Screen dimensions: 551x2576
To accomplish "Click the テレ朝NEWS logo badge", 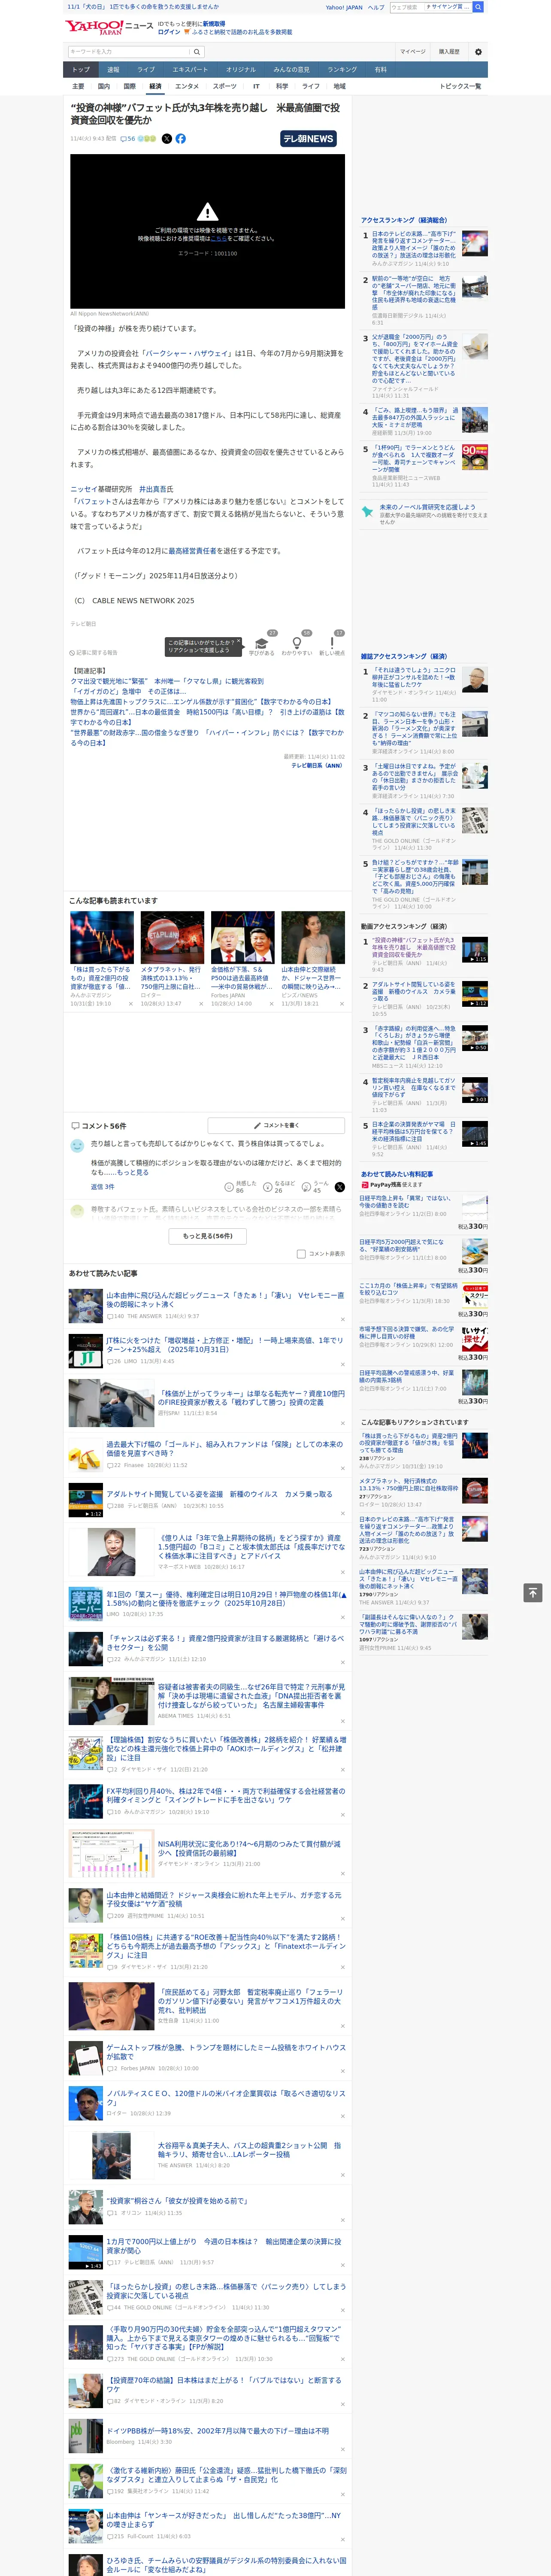I will click(308, 139).
